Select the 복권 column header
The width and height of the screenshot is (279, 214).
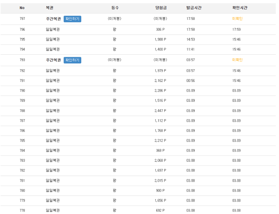pyautogui.click(x=50, y=8)
